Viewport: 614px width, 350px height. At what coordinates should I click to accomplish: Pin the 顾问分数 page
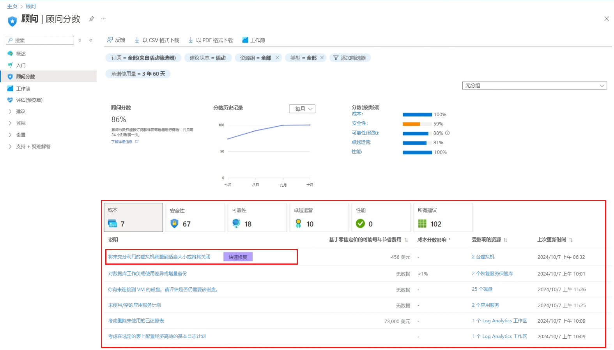[92, 19]
